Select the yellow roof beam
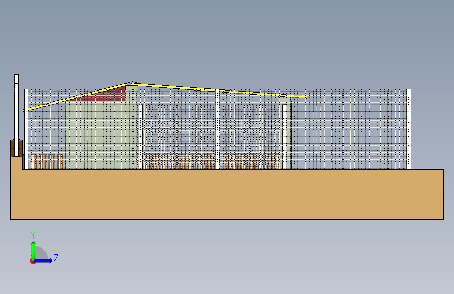454x294 pixels. click(x=219, y=91)
